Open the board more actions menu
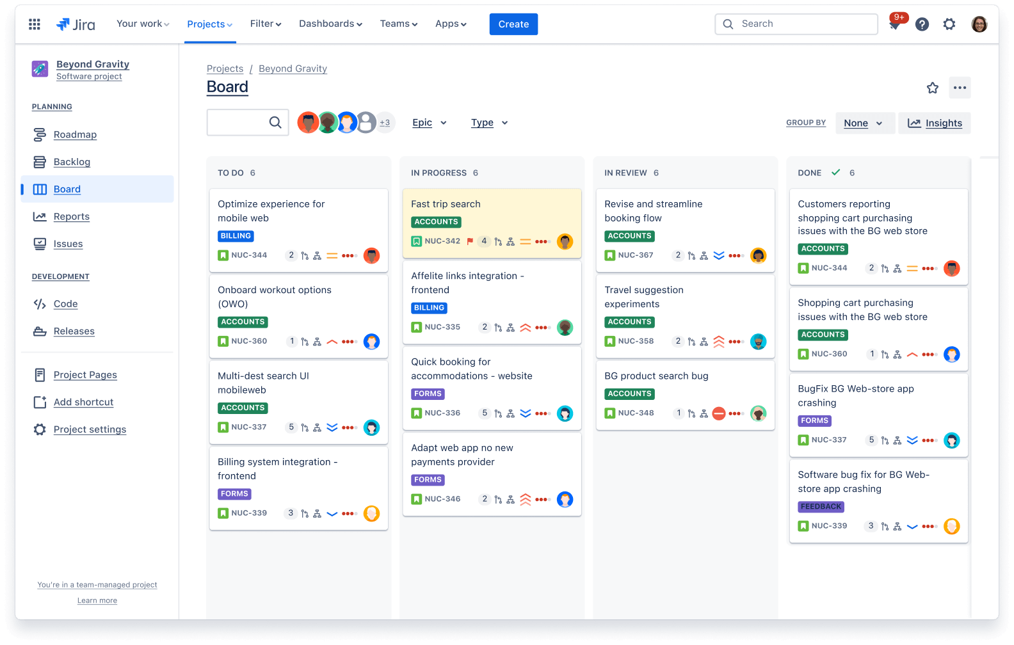 click(960, 88)
